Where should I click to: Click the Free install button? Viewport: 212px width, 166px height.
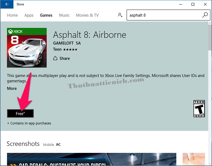20,113
